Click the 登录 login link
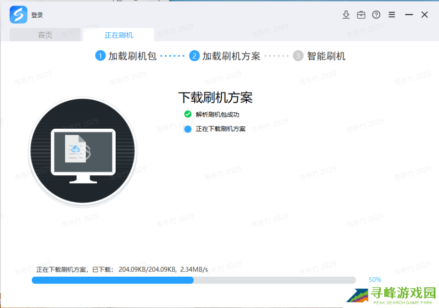The width and height of the screenshot is (439, 308). pyautogui.click(x=37, y=14)
